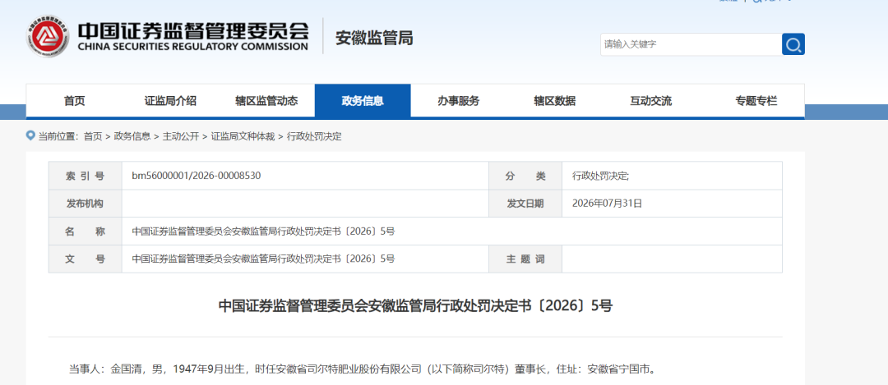Click the blue search magnifier button
The image size is (888, 385).
pyautogui.click(x=793, y=44)
